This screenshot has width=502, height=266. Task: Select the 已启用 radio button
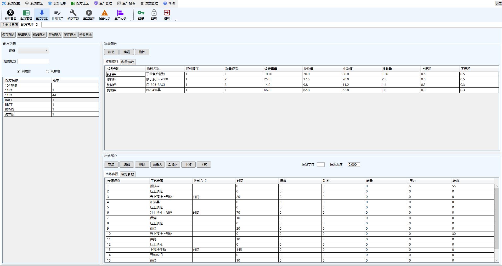(x=19, y=72)
